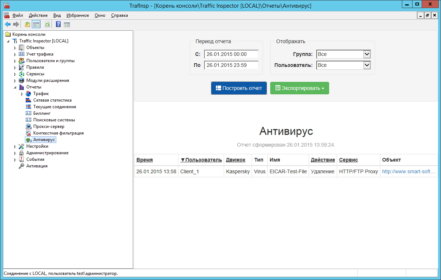Image resolution: width=441 pixels, height=280 pixels.
Task: Select Антивирус in the reports tree
Action: point(44,140)
